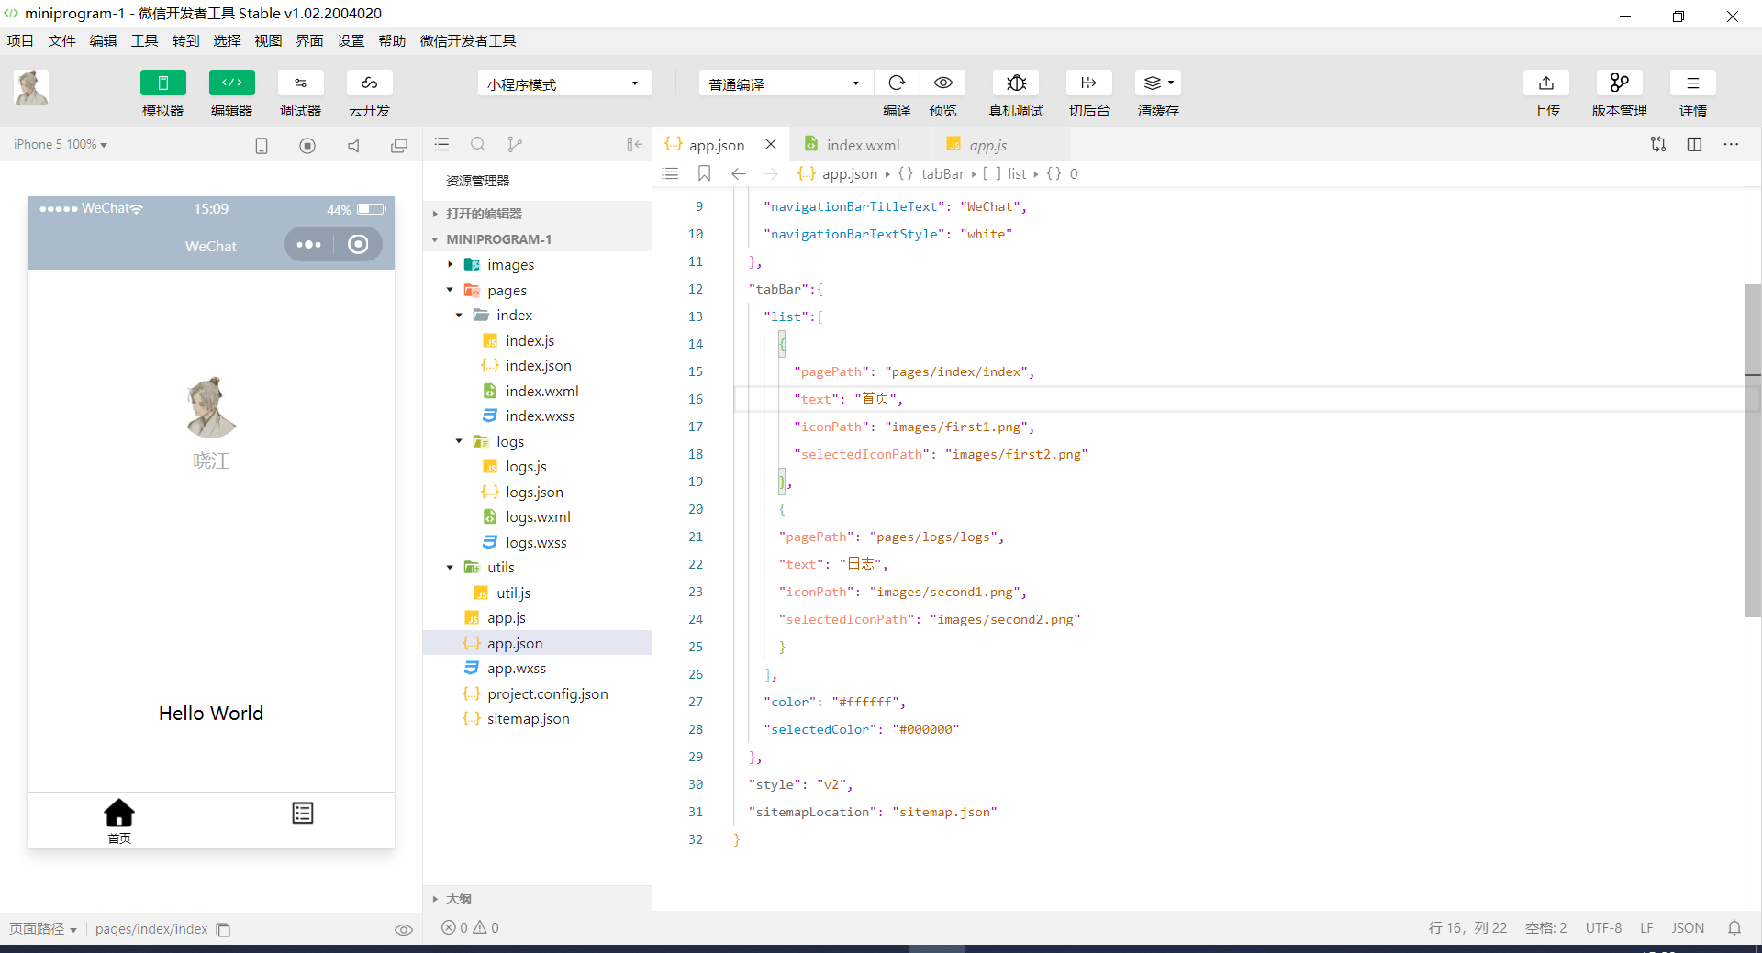This screenshot has width=1762, height=953.
Task: Click the 预览 preview eye icon
Action: pyautogui.click(x=942, y=83)
